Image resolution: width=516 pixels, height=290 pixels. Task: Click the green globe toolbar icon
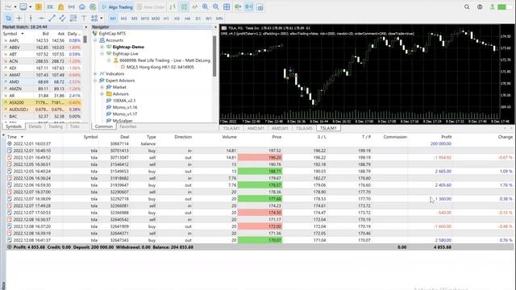coord(93,7)
